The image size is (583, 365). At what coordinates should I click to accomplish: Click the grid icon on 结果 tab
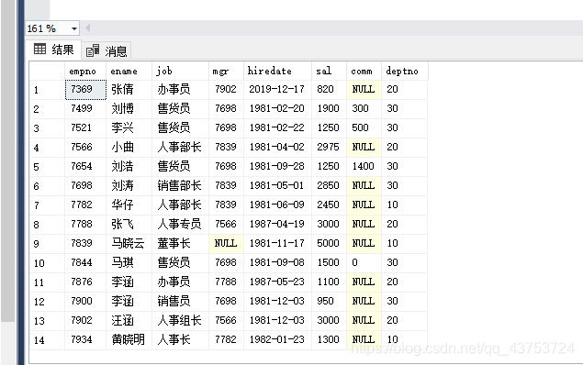coord(39,49)
